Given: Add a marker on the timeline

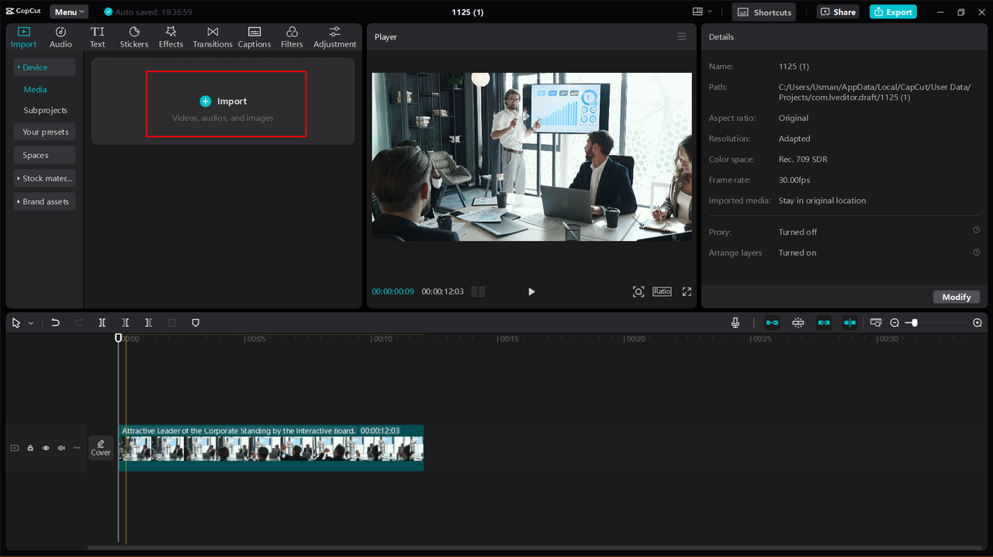Looking at the screenshot, I should click(195, 322).
